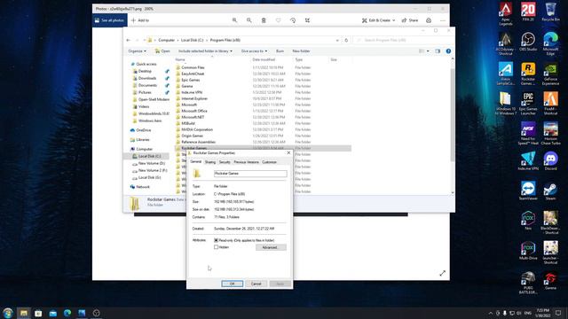568x319 pixels.
Task: Click the Share button in Photos
Action: (410, 20)
